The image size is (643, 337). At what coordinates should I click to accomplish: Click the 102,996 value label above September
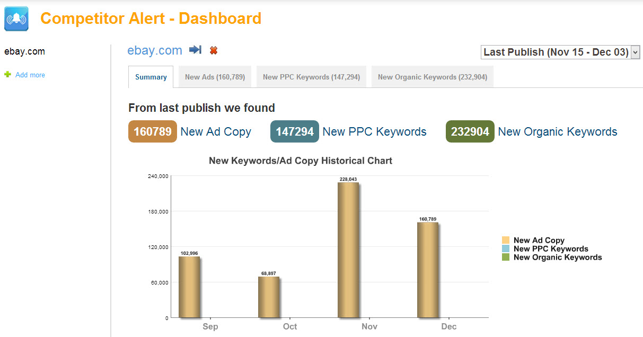(x=189, y=253)
